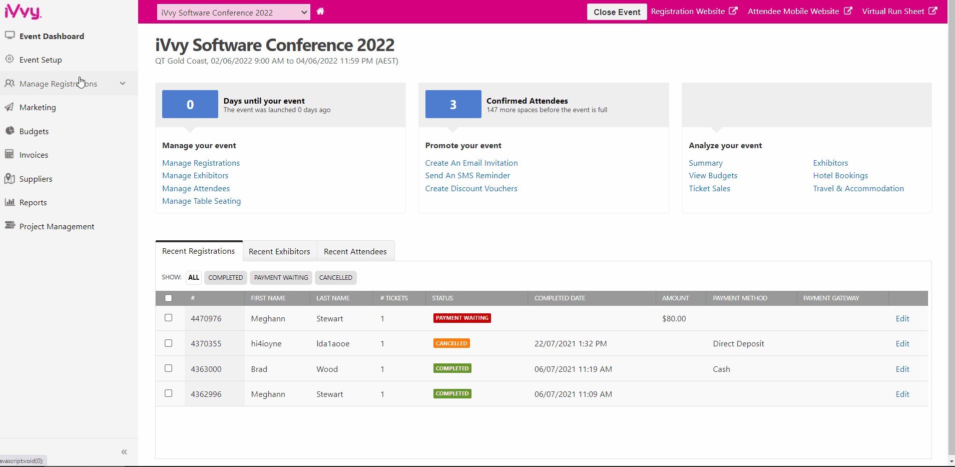Image resolution: width=955 pixels, height=467 pixels.
Task: Click external link icon beside Registration Website
Action: (733, 11)
